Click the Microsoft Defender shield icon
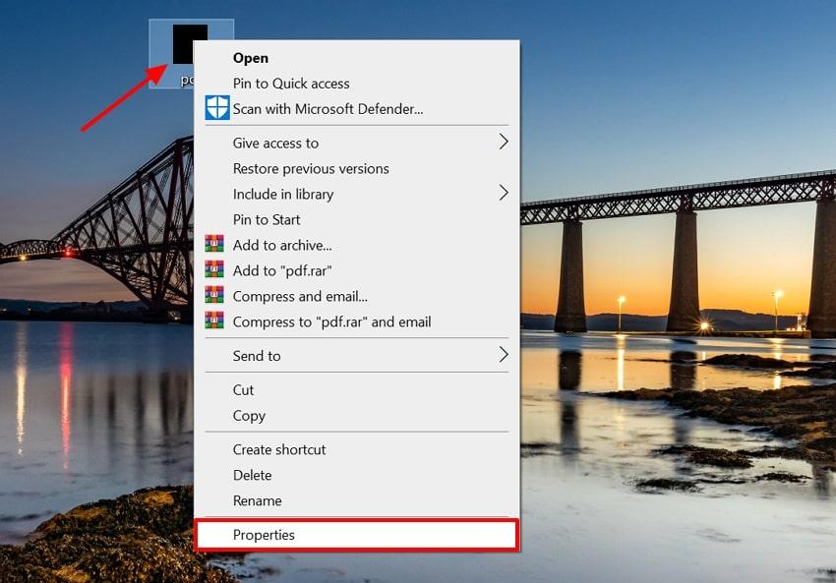 point(216,108)
